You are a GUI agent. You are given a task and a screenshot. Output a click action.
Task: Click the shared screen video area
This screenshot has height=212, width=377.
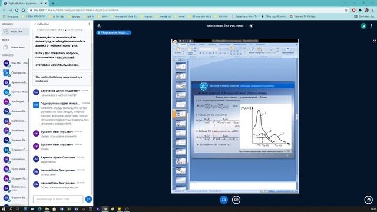(x=235, y=116)
